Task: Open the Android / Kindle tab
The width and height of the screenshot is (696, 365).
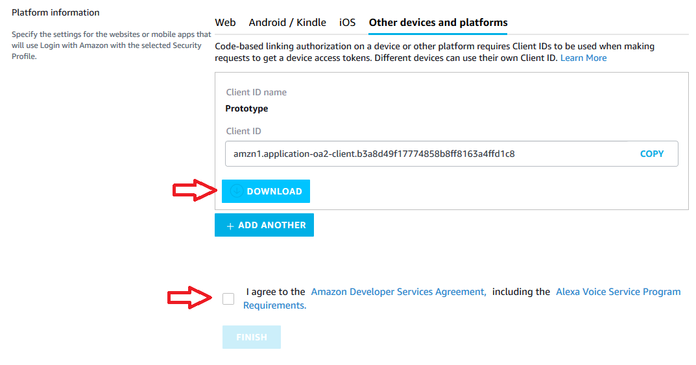Action: [x=287, y=23]
